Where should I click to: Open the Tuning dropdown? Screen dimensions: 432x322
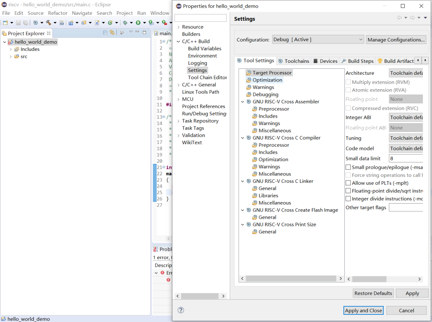pyautogui.click(x=406, y=138)
